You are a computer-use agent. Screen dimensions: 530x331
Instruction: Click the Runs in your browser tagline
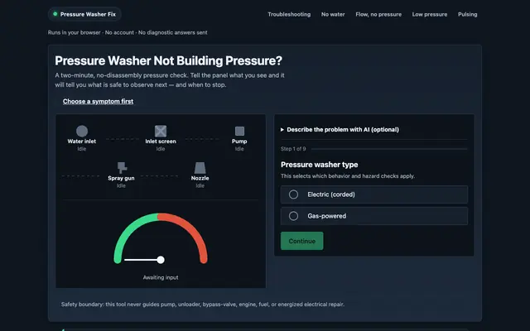(x=128, y=32)
